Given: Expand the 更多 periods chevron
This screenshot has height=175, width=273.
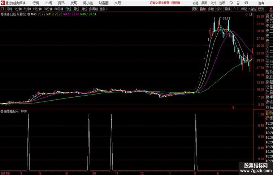Looking at the screenshot, I should coord(104,9).
